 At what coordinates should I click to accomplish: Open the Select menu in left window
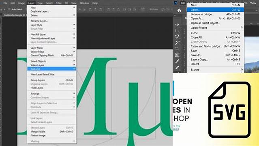pos(49,3)
